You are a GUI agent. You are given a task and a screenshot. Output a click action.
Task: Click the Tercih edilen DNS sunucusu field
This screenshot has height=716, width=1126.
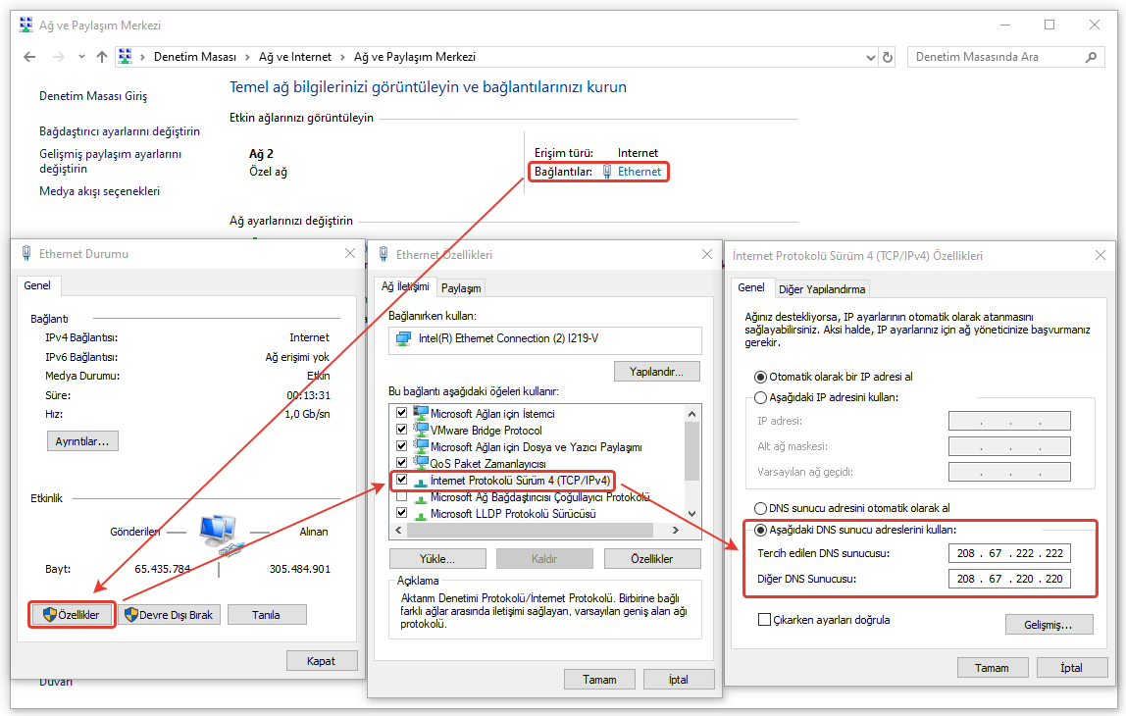click(x=1009, y=553)
